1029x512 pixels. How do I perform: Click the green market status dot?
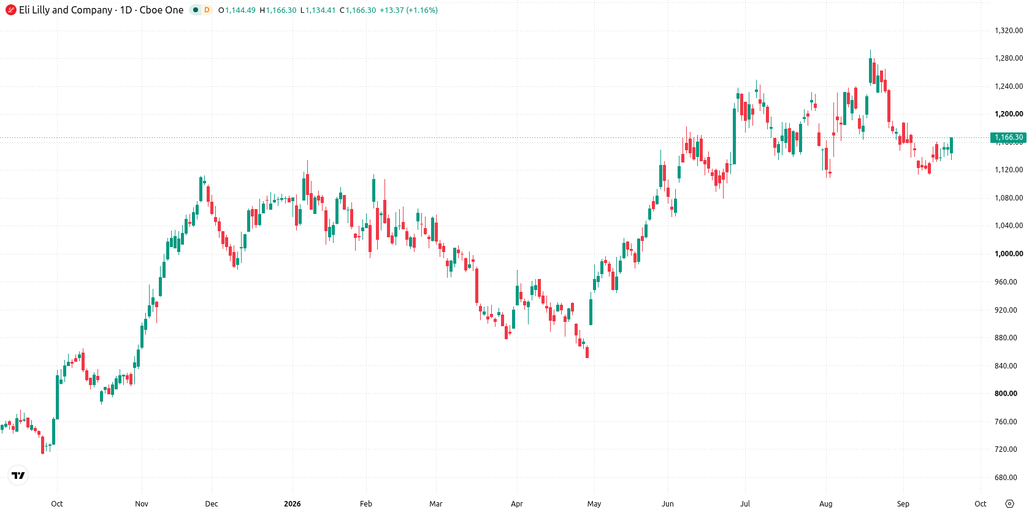pyautogui.click(x=196, y=10)
